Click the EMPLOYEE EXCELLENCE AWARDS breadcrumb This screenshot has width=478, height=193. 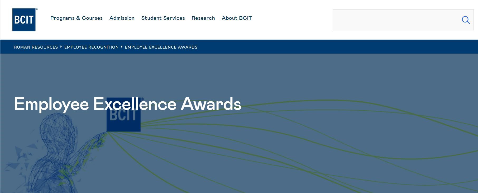[161, 47]
